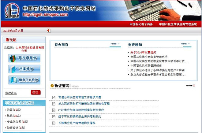This screenshot has height=133, width=202.
Task: Click document icon beside 江汉供应 news
Action: point(54,110)
